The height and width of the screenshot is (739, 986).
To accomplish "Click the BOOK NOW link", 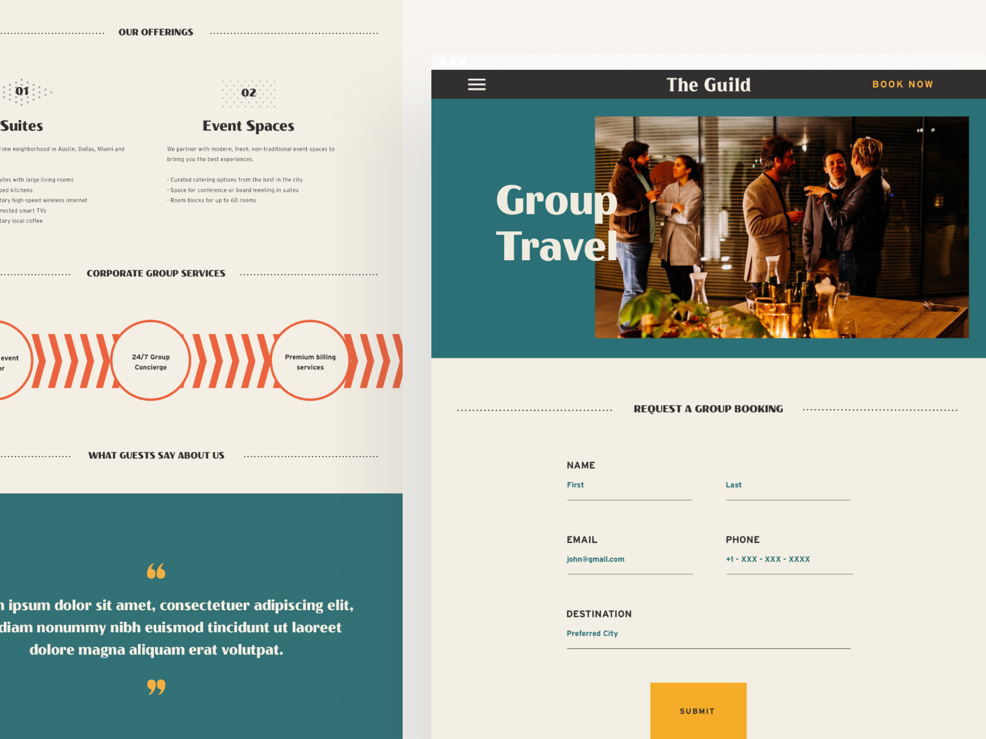I will pyautogui.click(x=902, y=85).
